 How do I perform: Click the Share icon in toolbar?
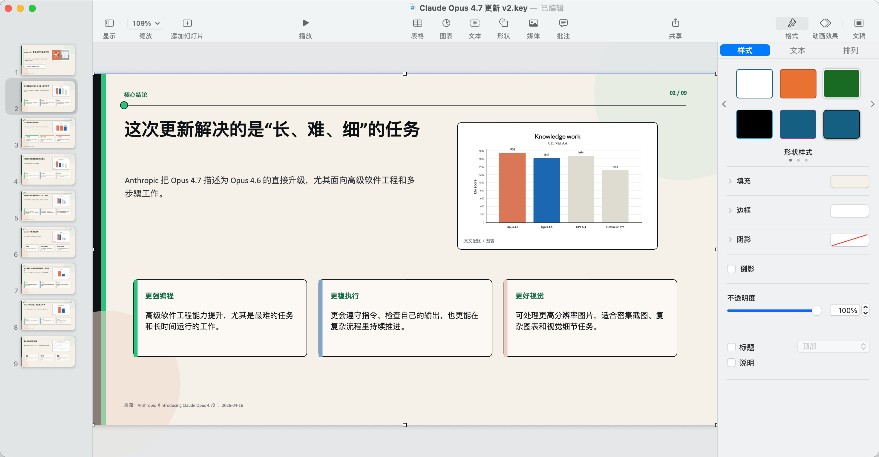pos(675,23)
